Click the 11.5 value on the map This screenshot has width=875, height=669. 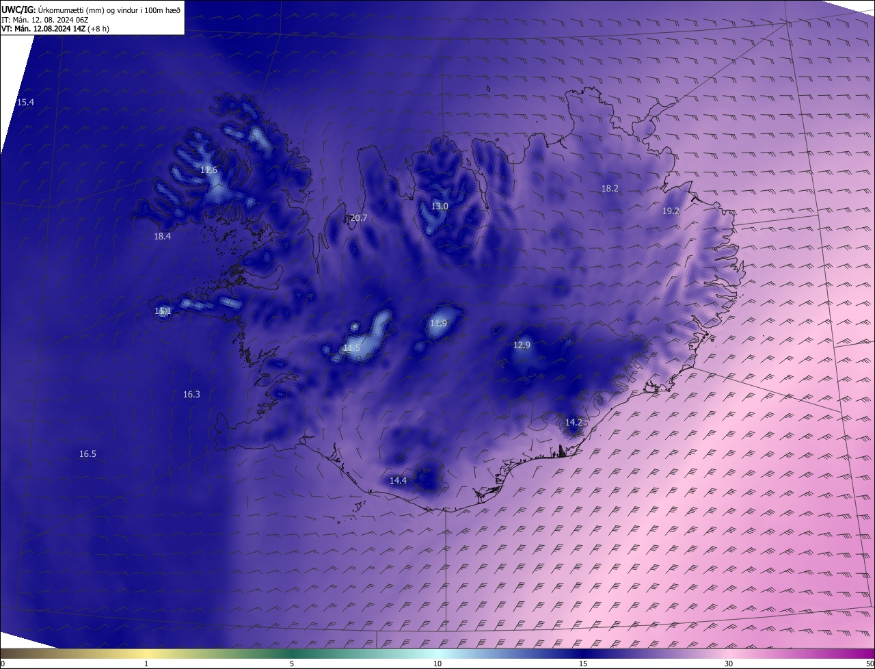point(351,349)
